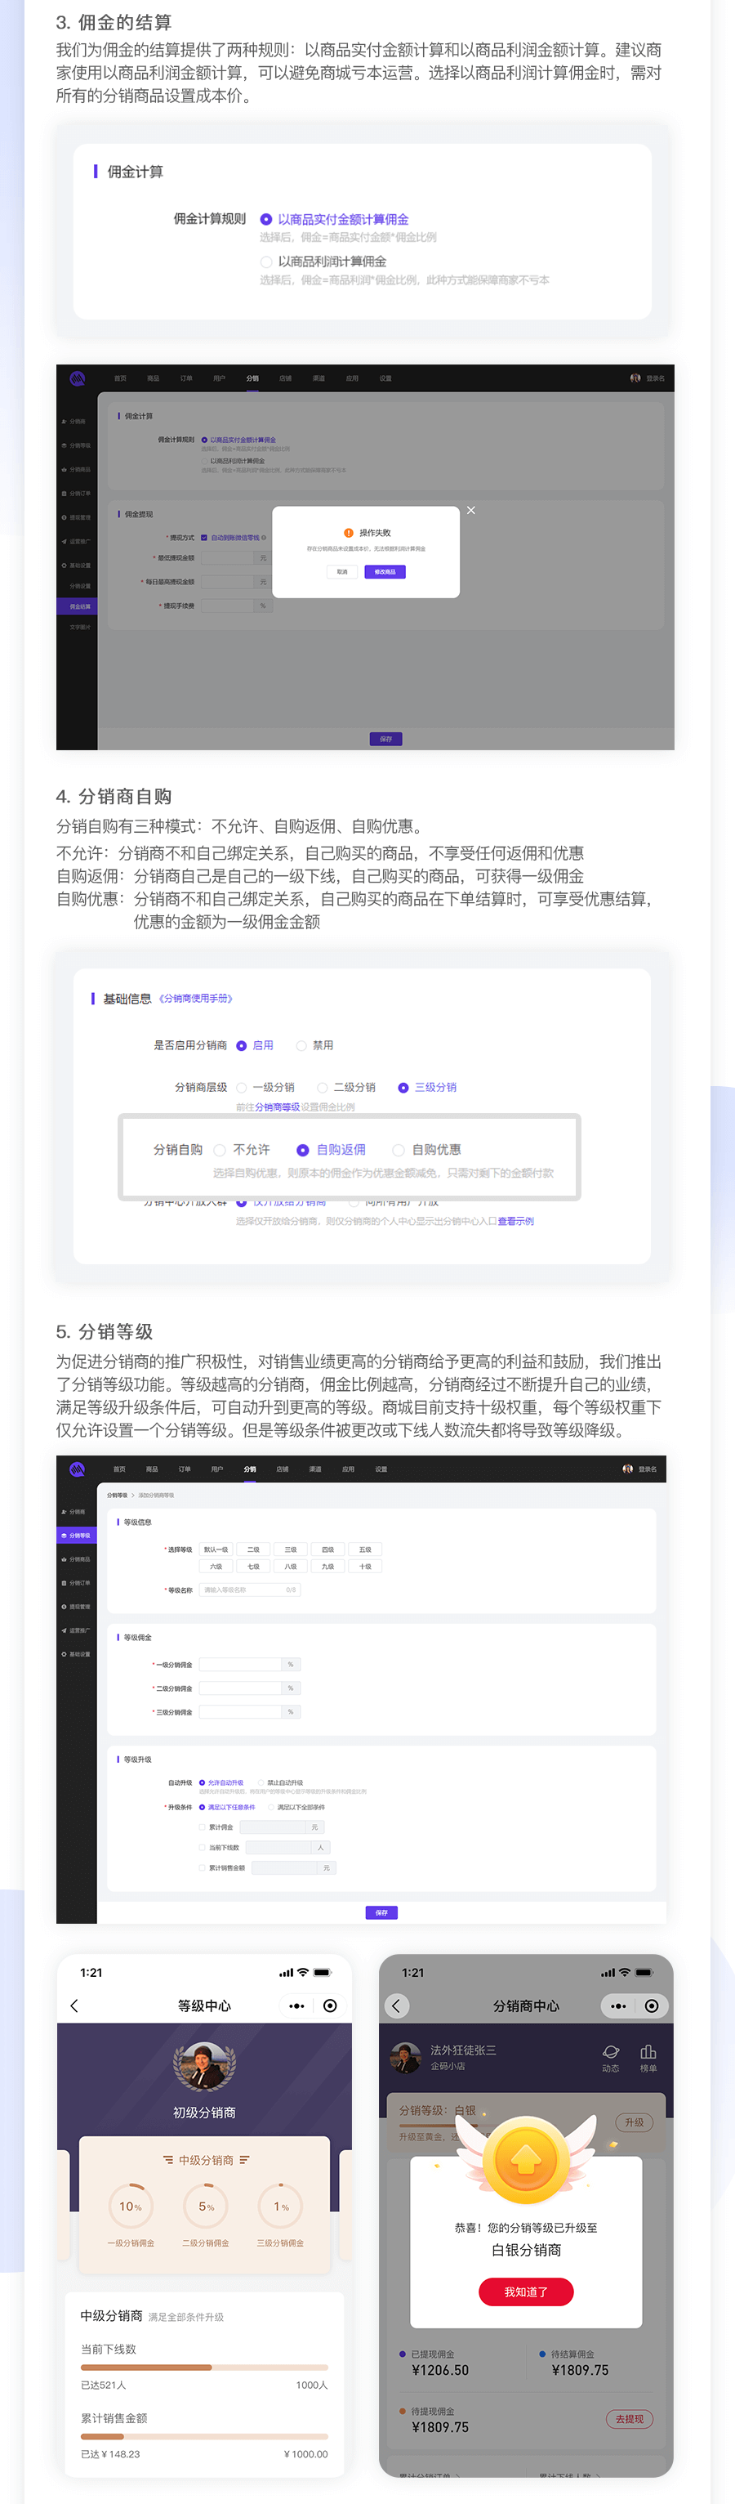
Task: Tap the red 我知道了 button
Action: (526, 2292)
